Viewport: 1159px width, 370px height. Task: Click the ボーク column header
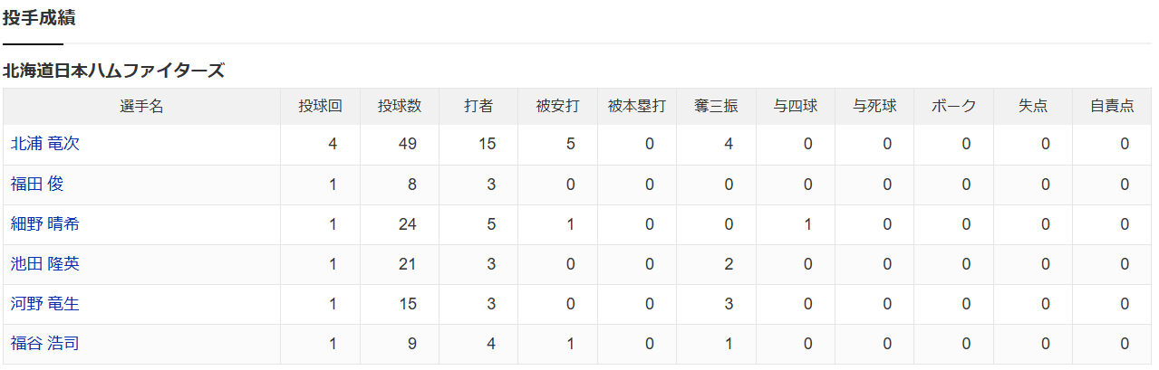click(954, 106)
